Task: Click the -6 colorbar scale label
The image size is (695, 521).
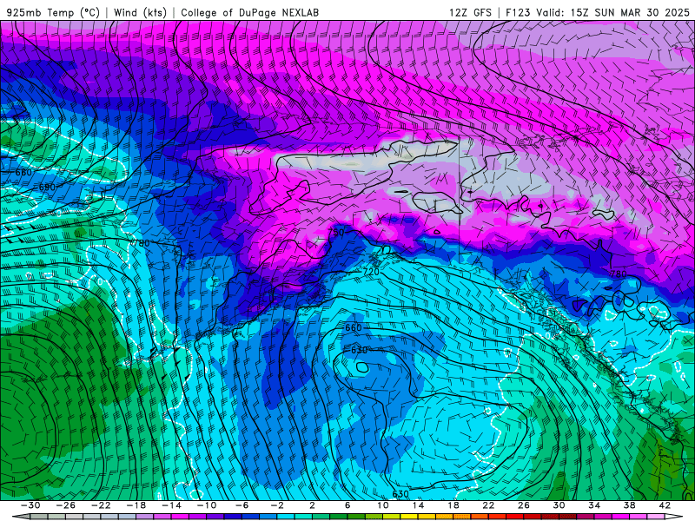Action: 242,505
